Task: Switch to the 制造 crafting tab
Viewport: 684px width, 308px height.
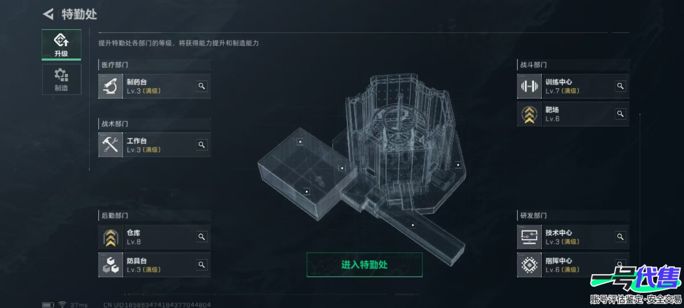Action: pos(62,79)
